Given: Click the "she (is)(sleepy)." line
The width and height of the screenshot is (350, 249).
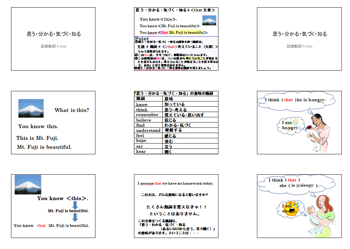Looking at the screenshot, I should [299, 185].
